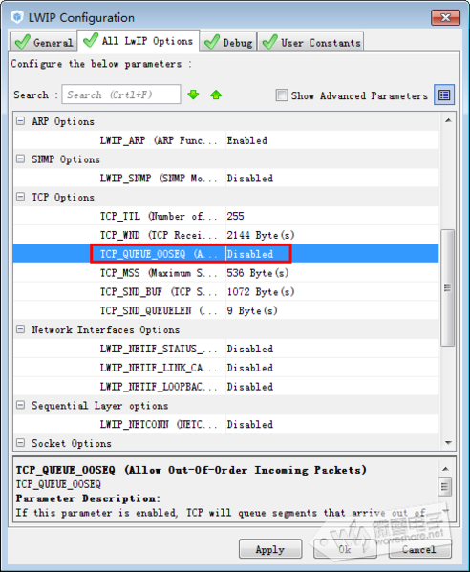Viewport: 470px width, 572px height.
Task: Collapse the TCP Options group
Action: point(21,197)
